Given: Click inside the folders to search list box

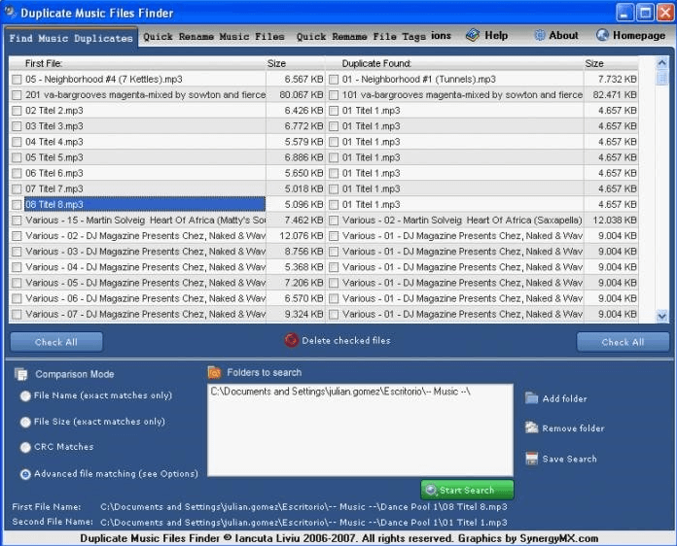Looking at the screenshot, I should click(x=360, y=437).
